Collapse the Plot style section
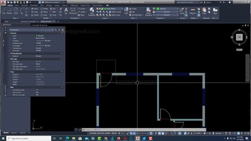The height and width of the screenshot is (141, 251). (x=62, y=59)
